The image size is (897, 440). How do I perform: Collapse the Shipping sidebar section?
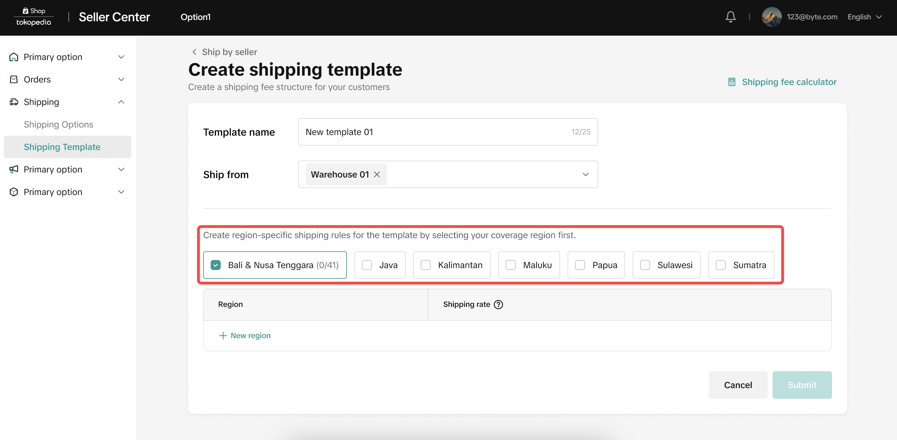click(121, 102)
